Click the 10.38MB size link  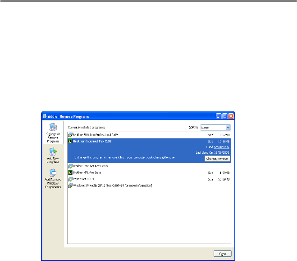click(x=224, y=142)
